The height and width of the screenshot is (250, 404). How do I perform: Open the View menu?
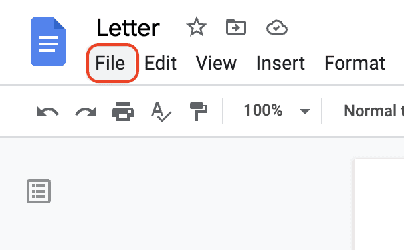216,63
